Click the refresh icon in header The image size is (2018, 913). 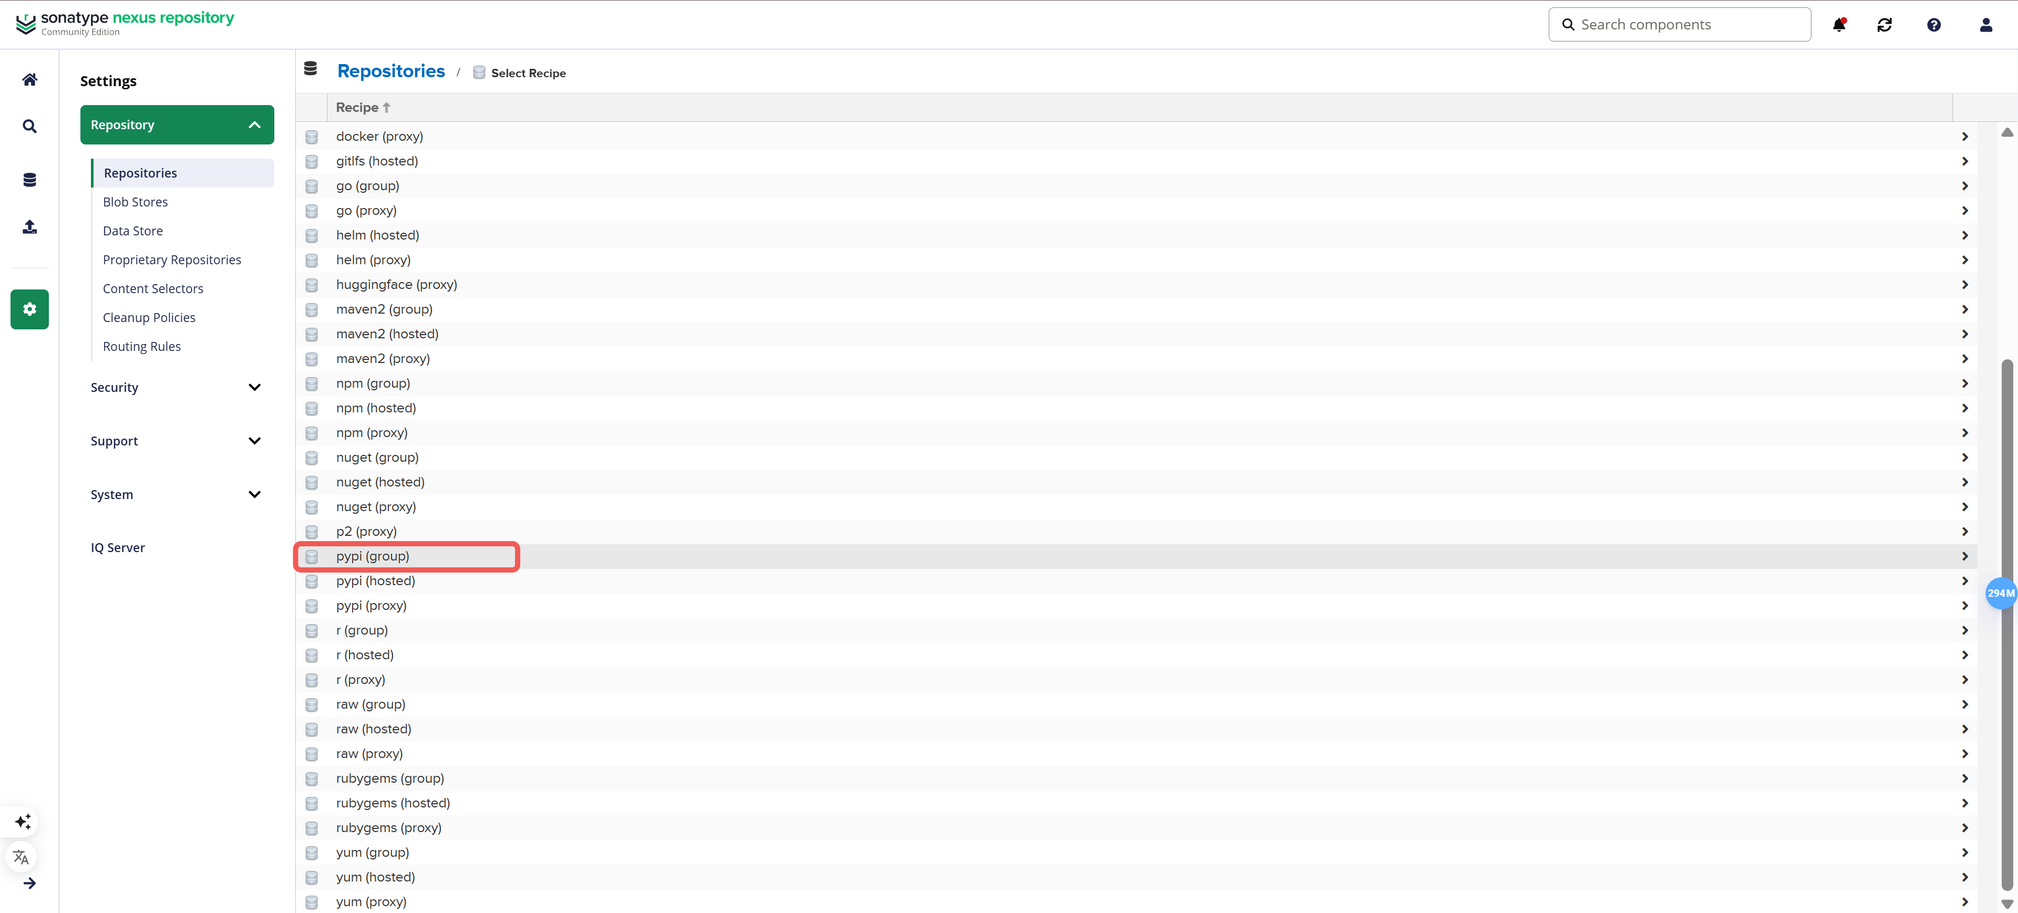click(x=1884, y=25)
